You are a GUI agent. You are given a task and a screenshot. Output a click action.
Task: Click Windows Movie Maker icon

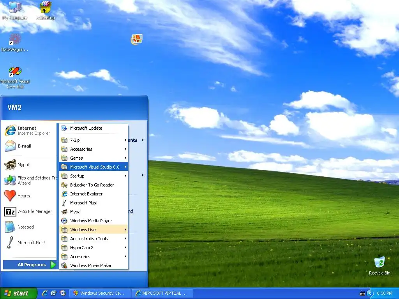[x=64, y=266]
